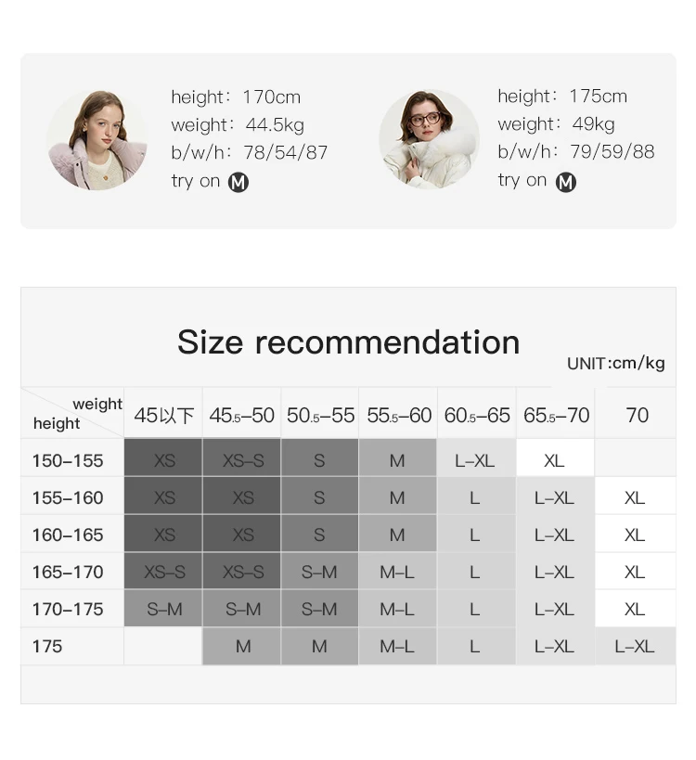Click the 70 weight column header

tap(637, 415)
